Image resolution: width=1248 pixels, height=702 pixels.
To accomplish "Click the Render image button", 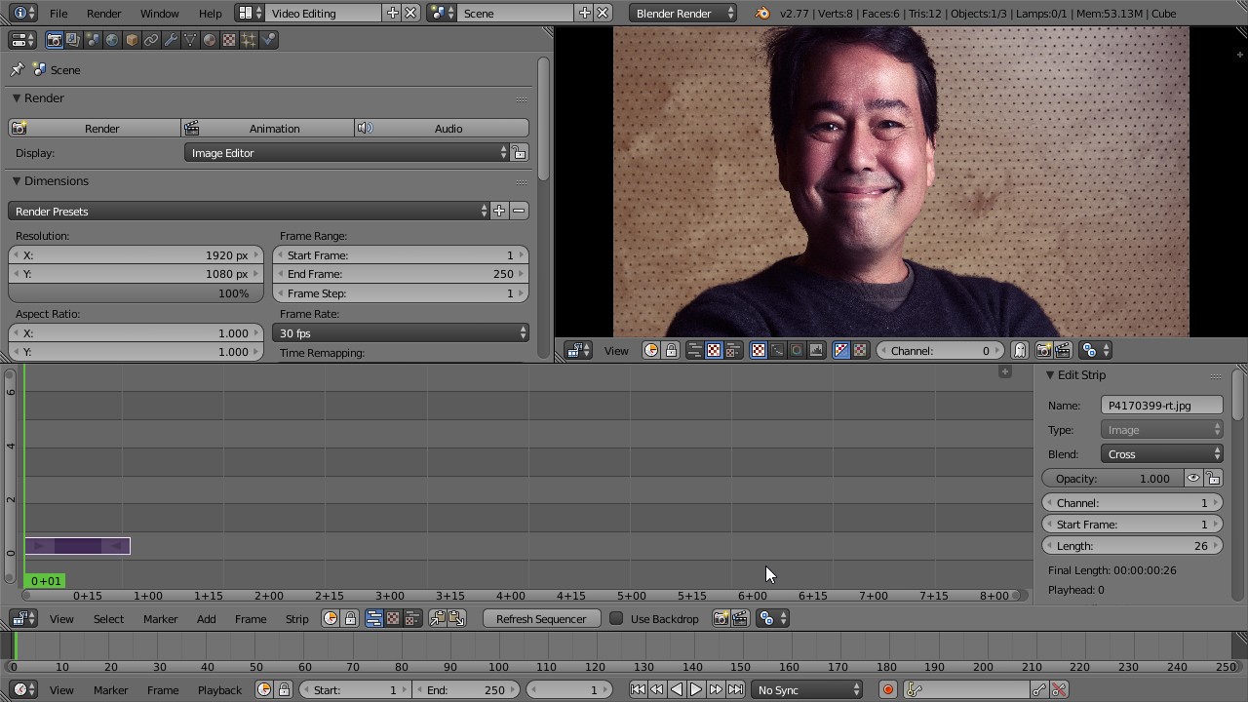I will tap(95, 128).
